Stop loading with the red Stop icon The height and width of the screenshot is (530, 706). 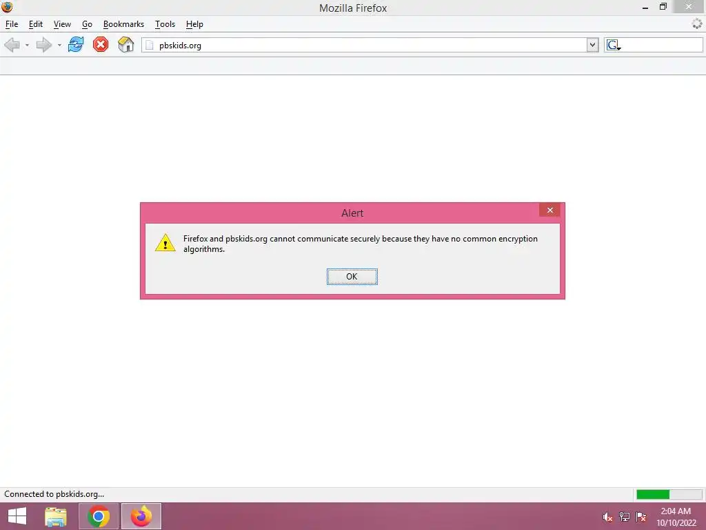pyautogui.click(x=101, y=45)
